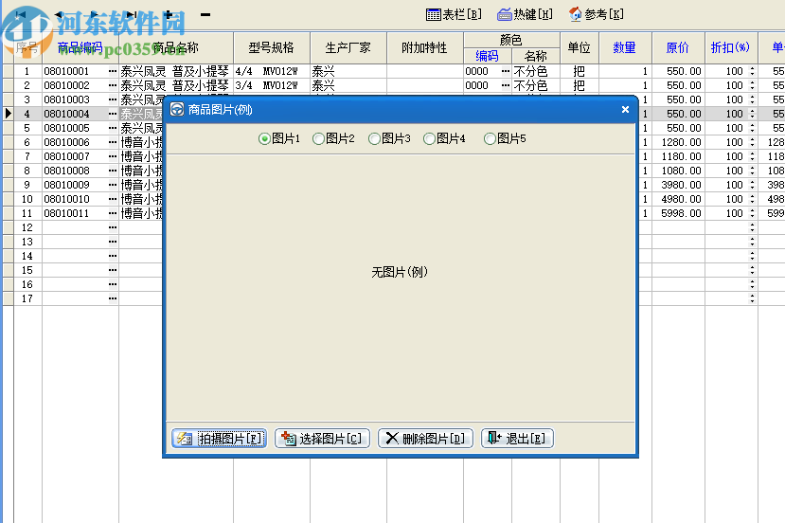Viewport: 785px width, 523px height.
Task: Select the price cell 1280.00
Action: tap(678, 142)
